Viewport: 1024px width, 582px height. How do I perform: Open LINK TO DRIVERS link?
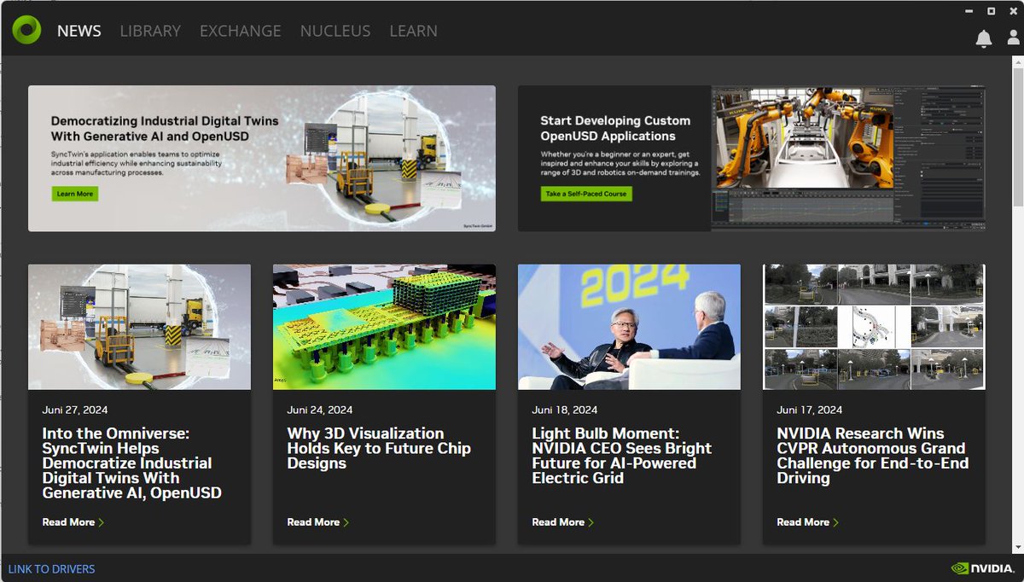point(51,569)
